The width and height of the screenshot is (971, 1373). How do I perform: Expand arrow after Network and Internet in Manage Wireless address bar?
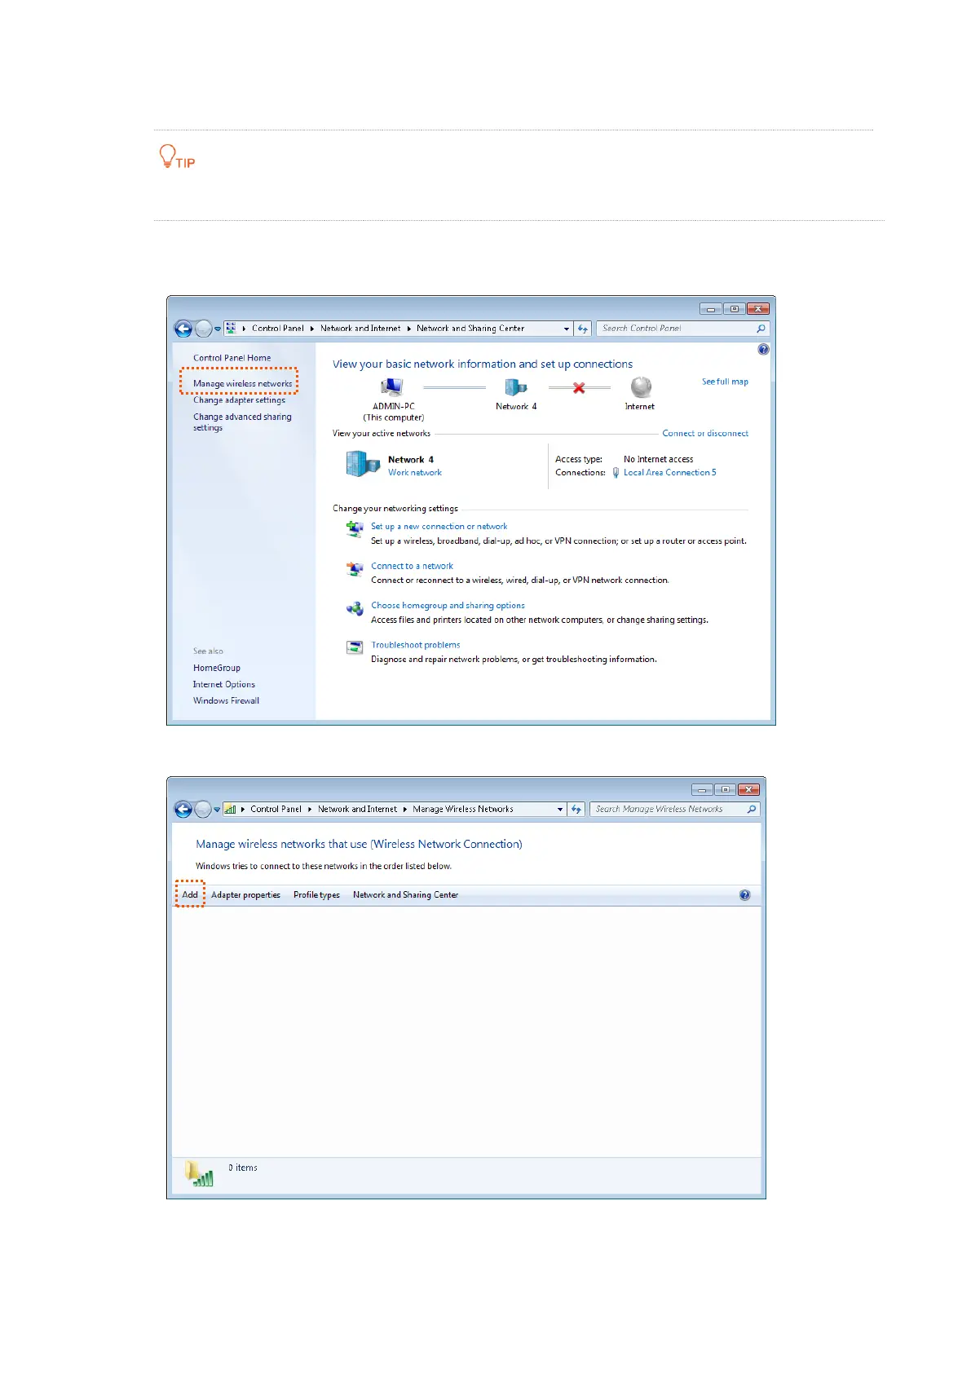click(405, 810)
